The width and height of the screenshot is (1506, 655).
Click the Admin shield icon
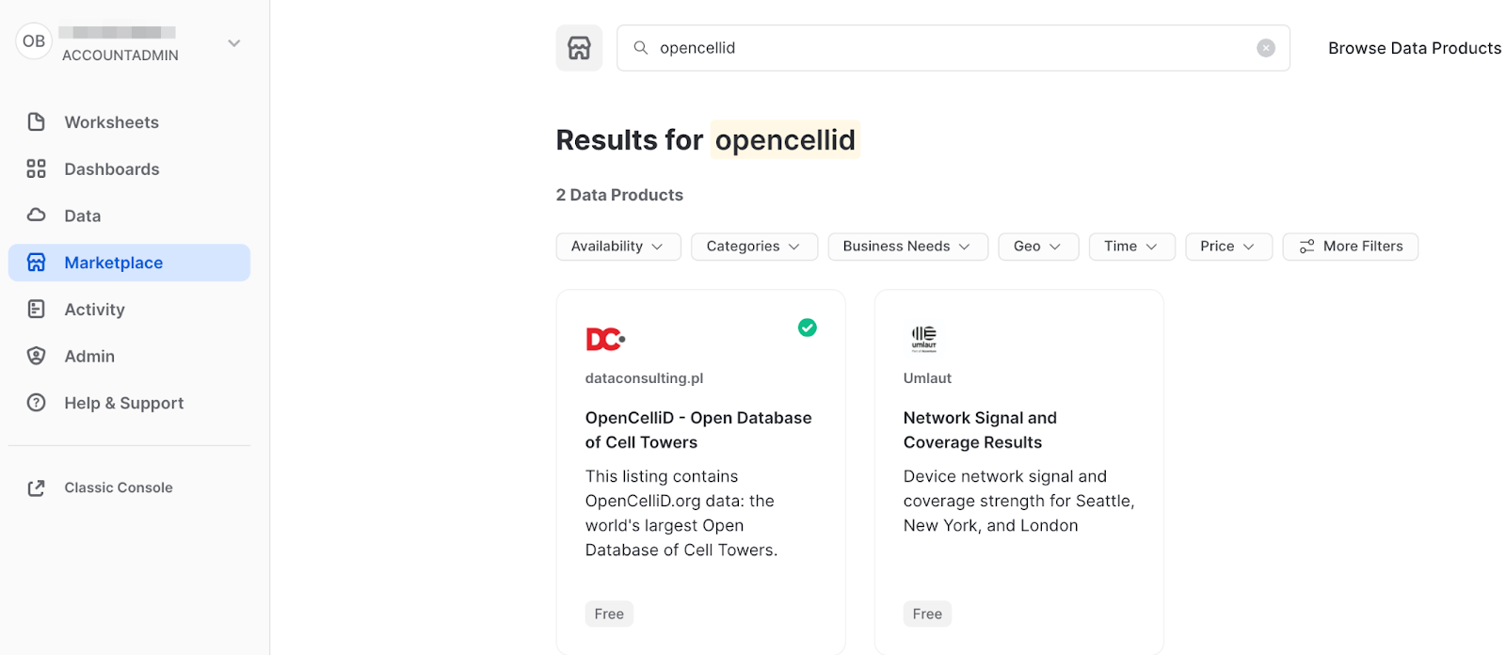tap(37, 356)
